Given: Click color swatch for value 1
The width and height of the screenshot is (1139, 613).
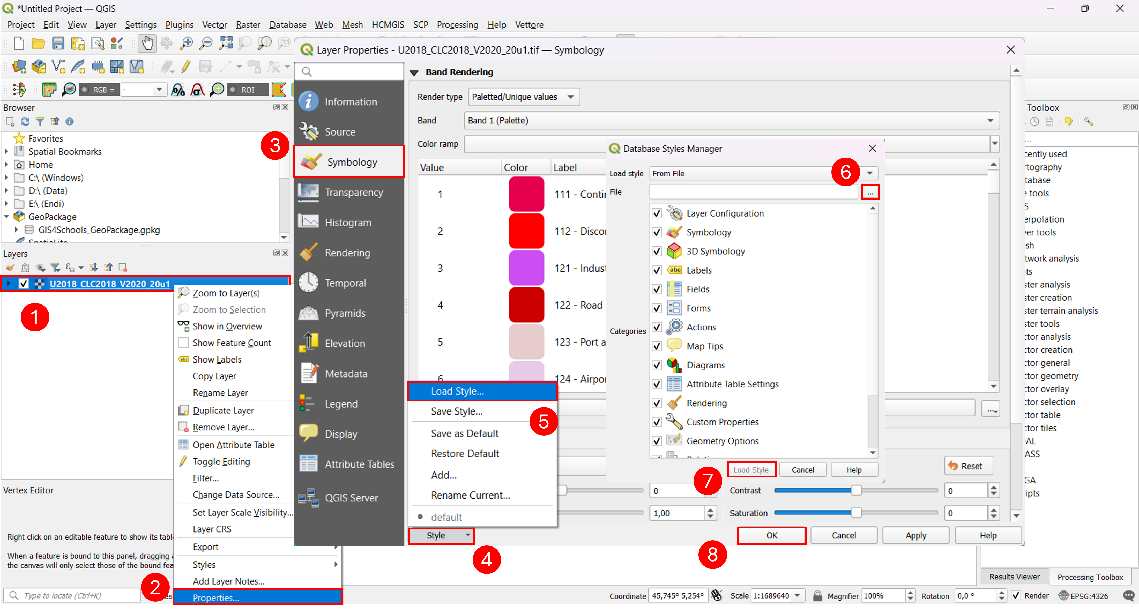Looking at the screenshot, I should (x=526, y=195).
